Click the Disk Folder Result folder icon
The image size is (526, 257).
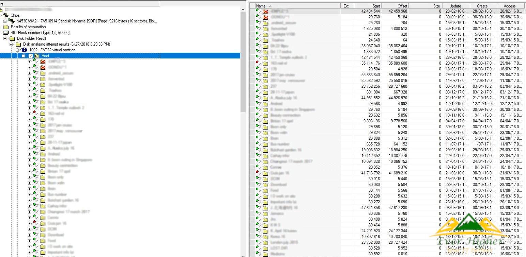click(x=12, y=38)
